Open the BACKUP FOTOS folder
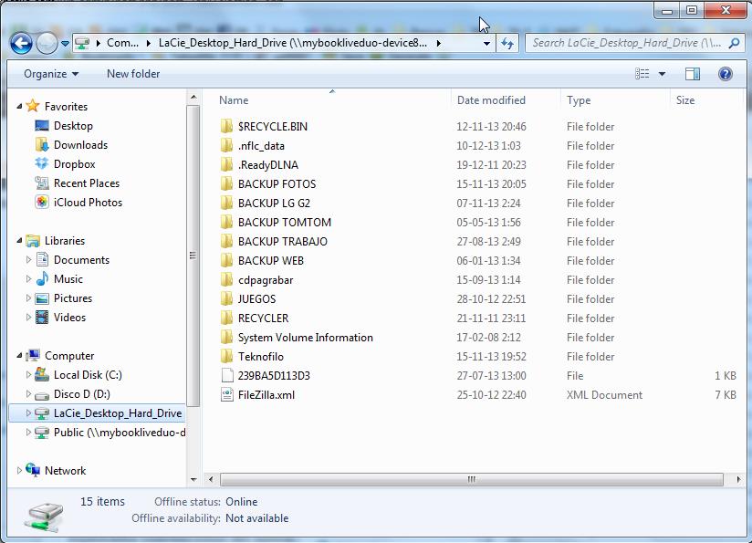752x543 pixels. tap(277, 184)
